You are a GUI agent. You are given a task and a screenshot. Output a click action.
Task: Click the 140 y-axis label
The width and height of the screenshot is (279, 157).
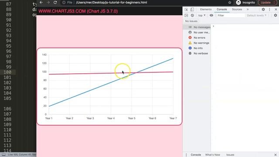pyautogui.click(x=44, y=55)
